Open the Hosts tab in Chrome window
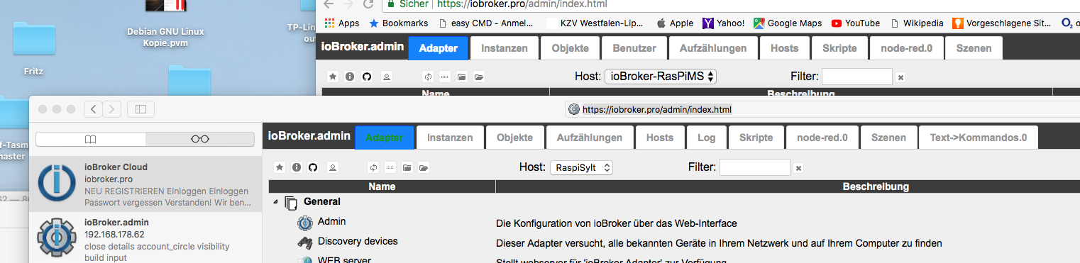The width and height of the screenshot is (1080, 263). (x=784, y=48)
